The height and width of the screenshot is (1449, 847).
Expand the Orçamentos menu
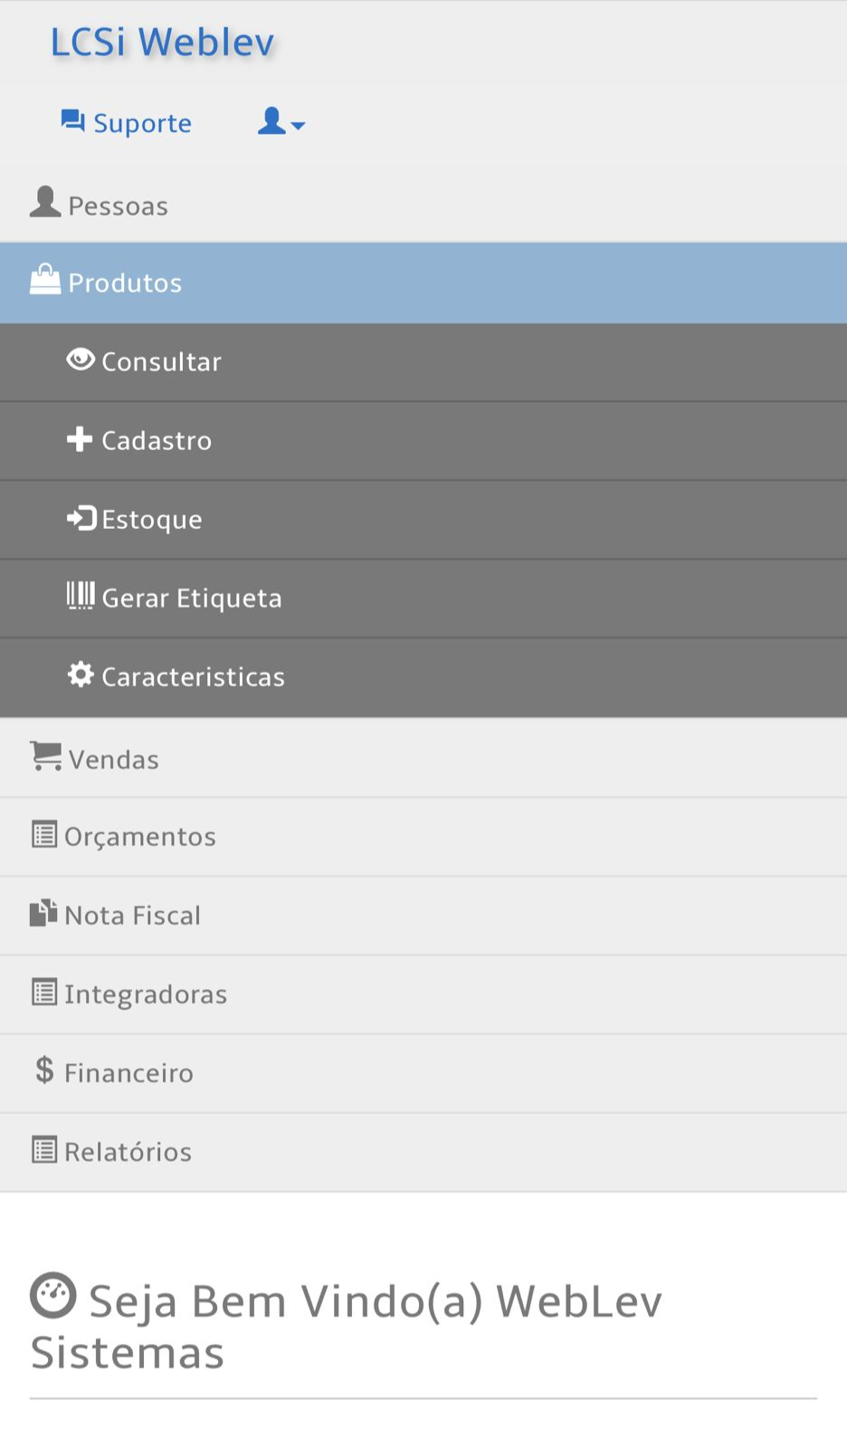[139, 837]
